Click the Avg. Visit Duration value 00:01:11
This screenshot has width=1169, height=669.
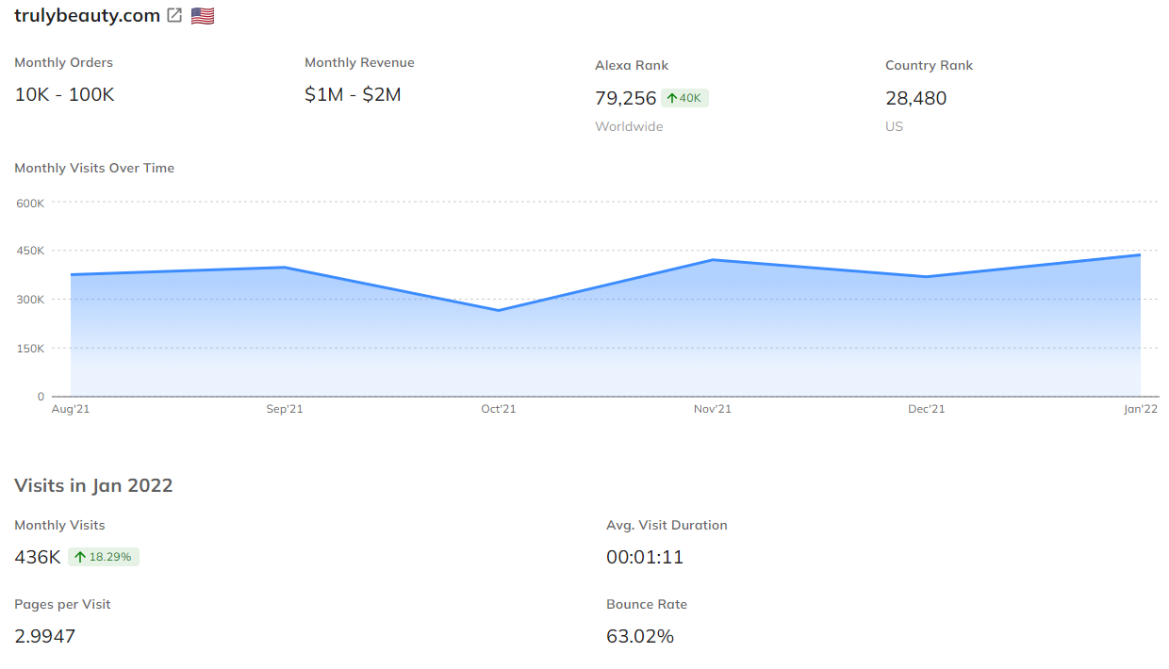coord(645,557)
